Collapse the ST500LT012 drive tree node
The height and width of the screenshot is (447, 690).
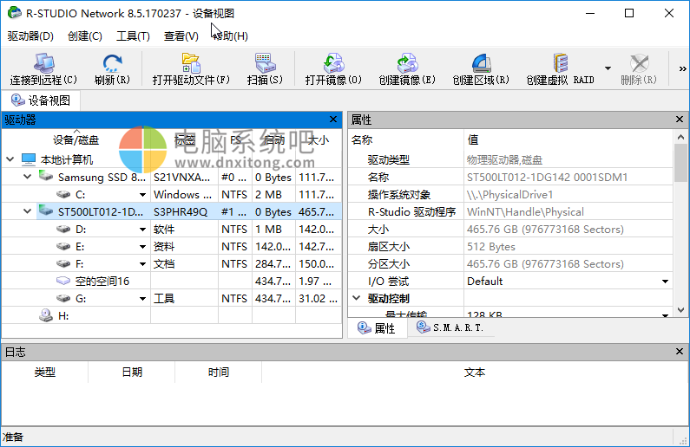pos(27,211)
